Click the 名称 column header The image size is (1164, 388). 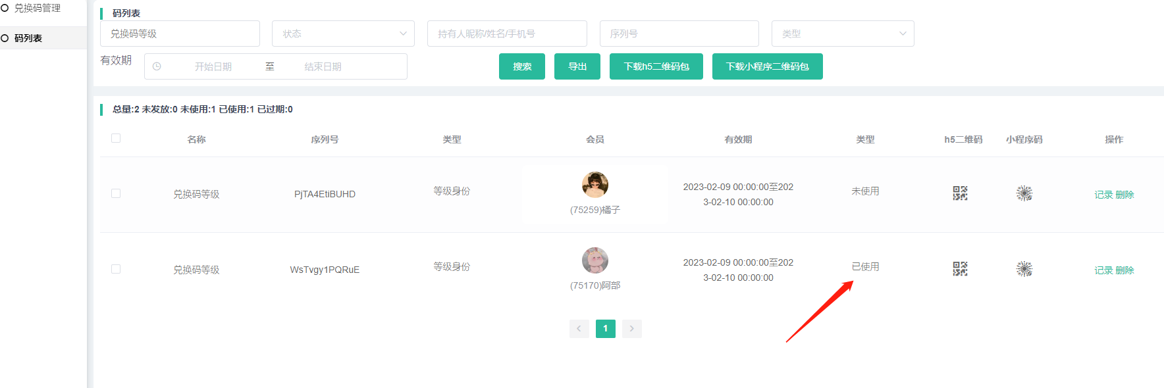196,139
